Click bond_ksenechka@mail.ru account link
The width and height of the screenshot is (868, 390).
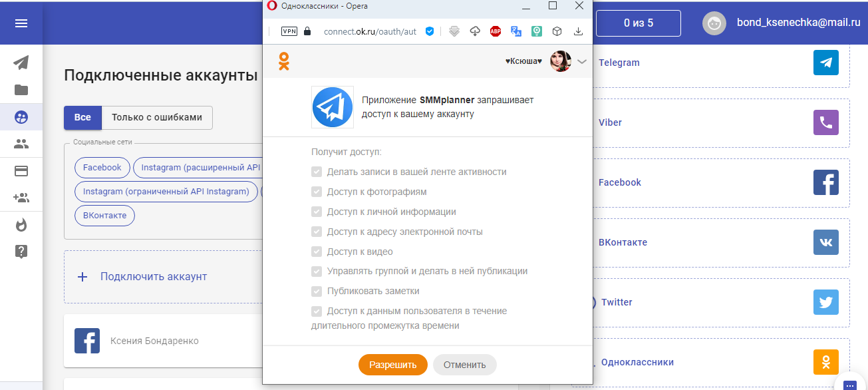point(799,23)
